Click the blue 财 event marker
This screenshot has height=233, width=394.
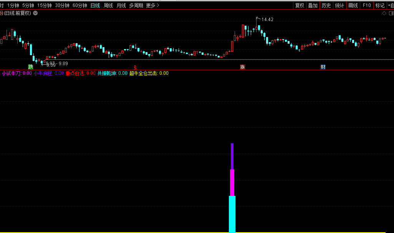(x=323, y=67)
